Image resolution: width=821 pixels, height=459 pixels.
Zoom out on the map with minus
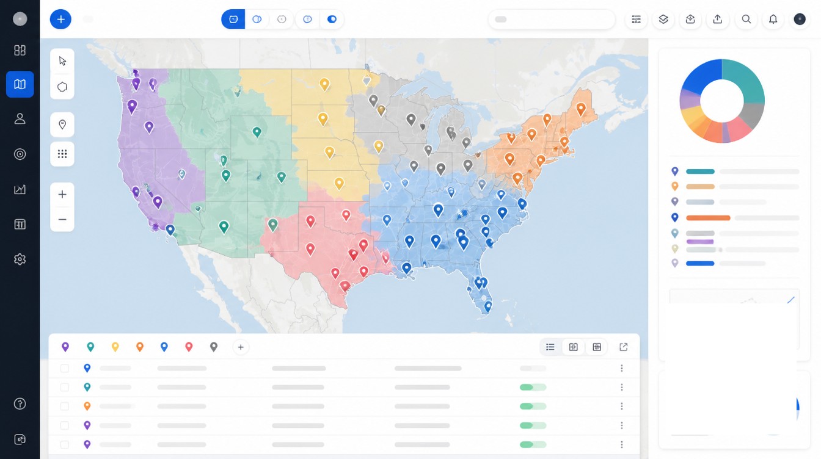pos(62,219)
